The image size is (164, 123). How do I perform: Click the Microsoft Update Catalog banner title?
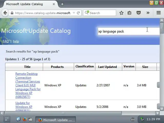tap(36, 31)
